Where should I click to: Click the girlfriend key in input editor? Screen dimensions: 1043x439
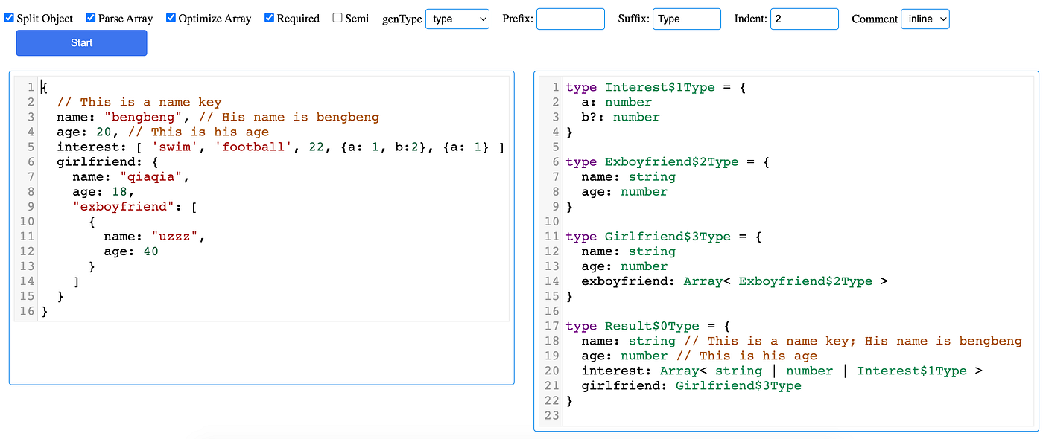pos(96,161)
